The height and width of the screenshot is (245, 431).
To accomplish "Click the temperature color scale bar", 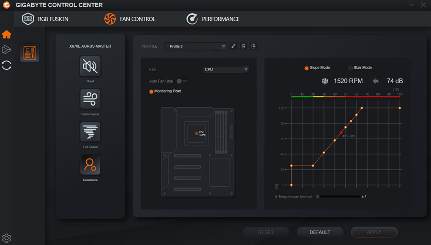I will pyautogui.click(x=346, y=97).
